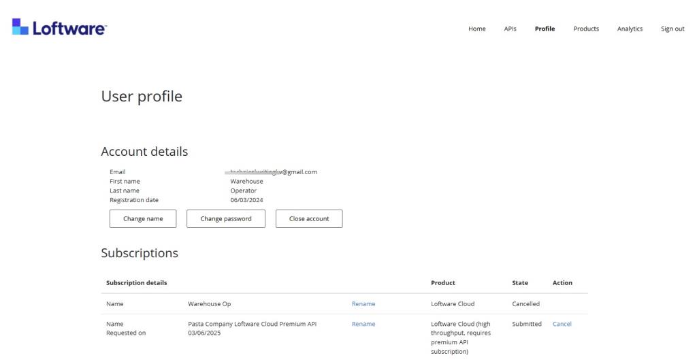This screenshot has height=364, width=697.
Task: Click the Cancelled state cell
Action: [525, 304]
